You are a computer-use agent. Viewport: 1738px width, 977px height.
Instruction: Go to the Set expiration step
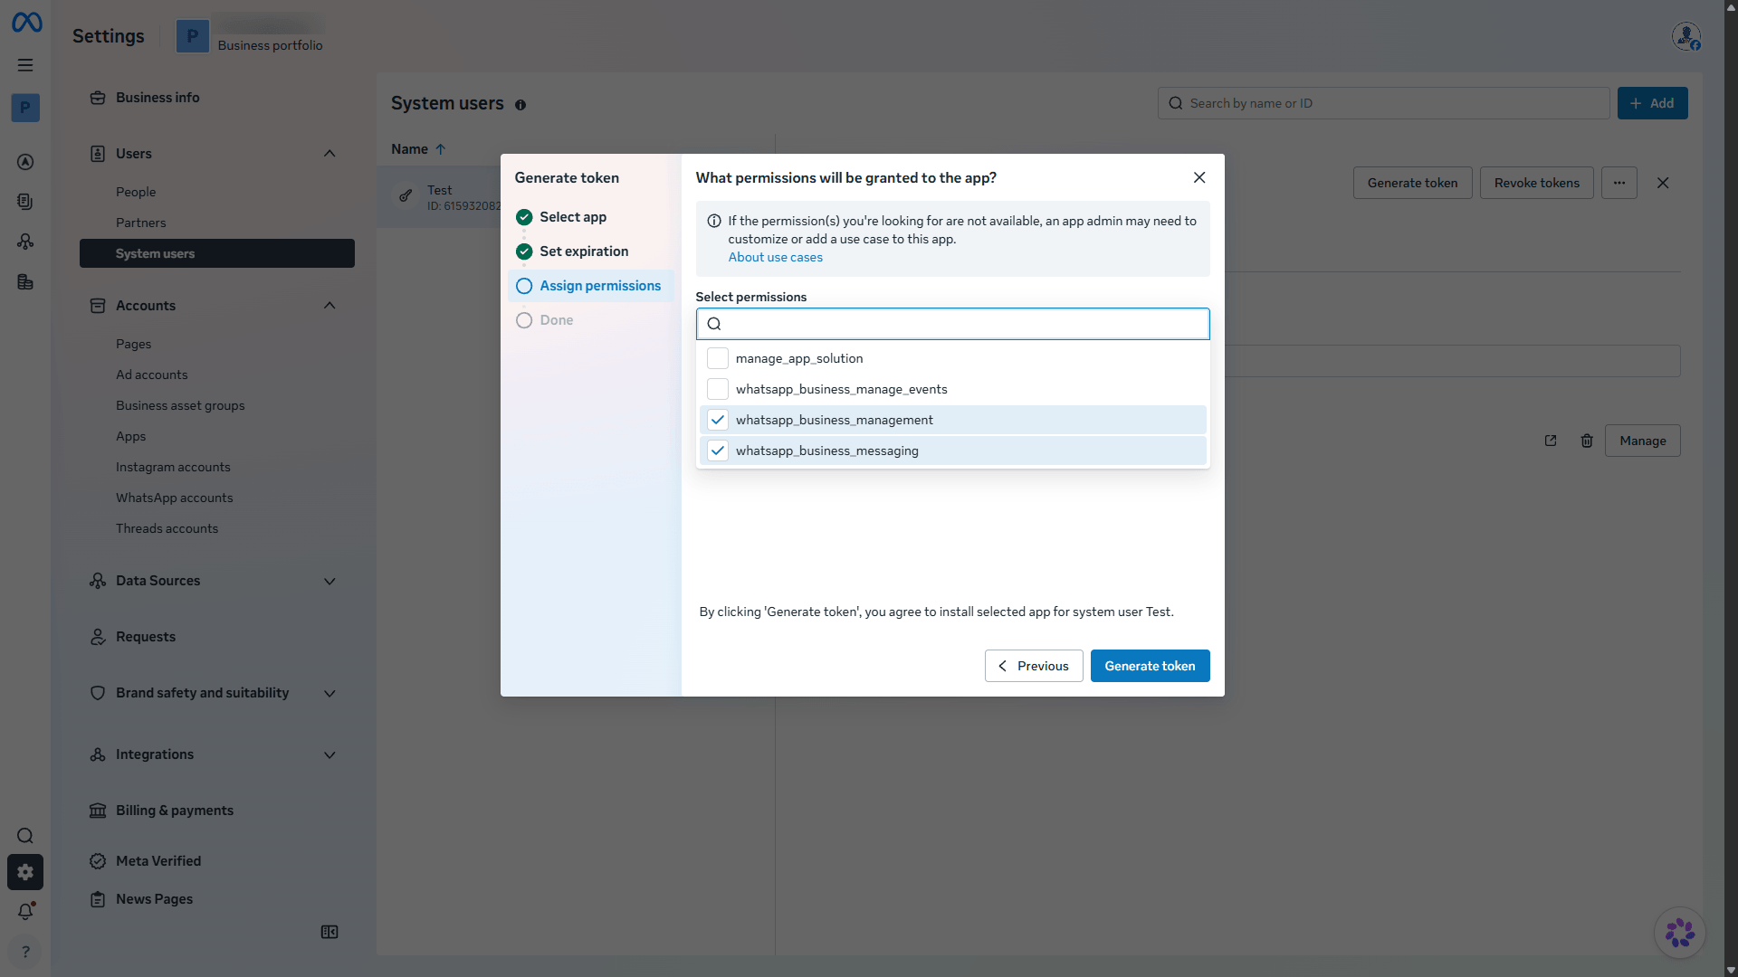tap(584, 251)
